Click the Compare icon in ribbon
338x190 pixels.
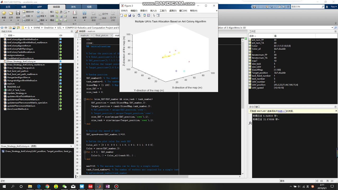(24, 16)
